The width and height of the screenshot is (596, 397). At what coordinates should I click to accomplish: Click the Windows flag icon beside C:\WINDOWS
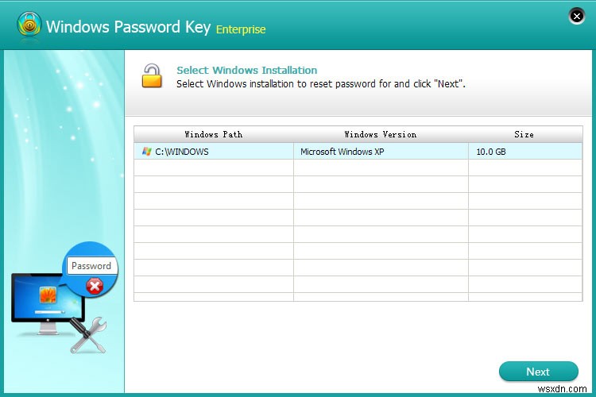point(146,152)
